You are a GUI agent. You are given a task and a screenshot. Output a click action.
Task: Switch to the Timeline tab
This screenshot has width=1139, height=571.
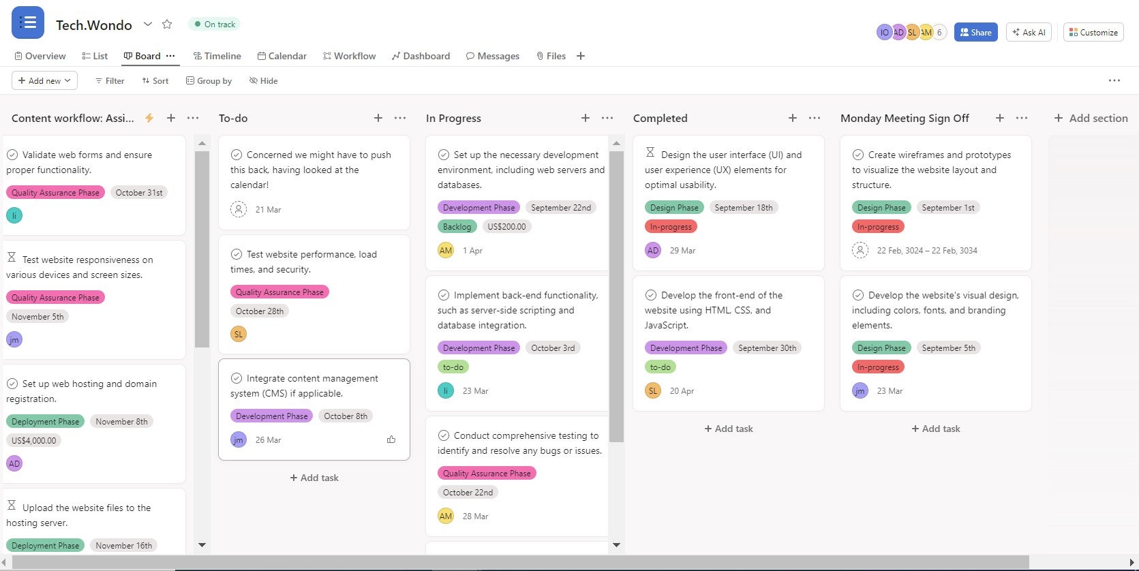click(x=217, y=56)
